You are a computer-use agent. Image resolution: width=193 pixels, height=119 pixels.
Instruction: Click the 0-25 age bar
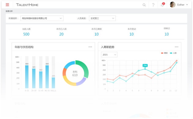click(27, 77)
